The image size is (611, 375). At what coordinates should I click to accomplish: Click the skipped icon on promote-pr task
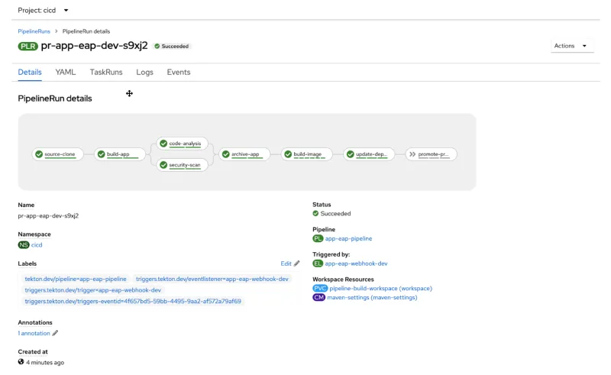412,154
